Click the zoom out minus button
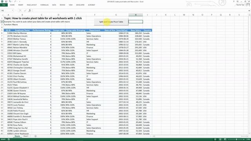 point(229,139)
